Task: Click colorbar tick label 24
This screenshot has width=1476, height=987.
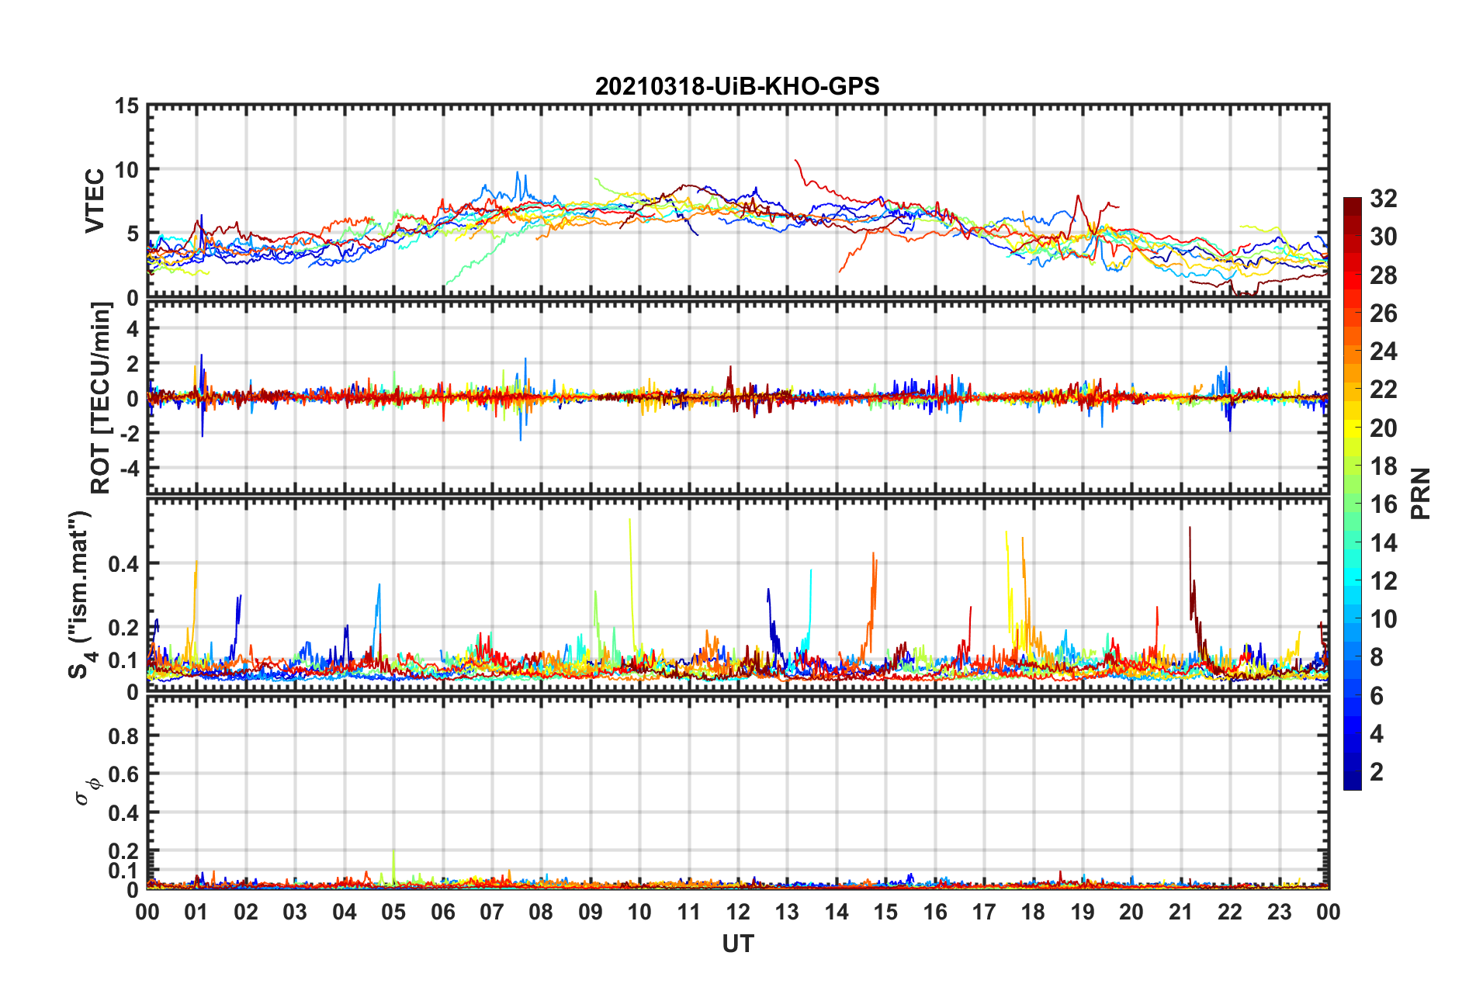Action: pos(1383,352)
